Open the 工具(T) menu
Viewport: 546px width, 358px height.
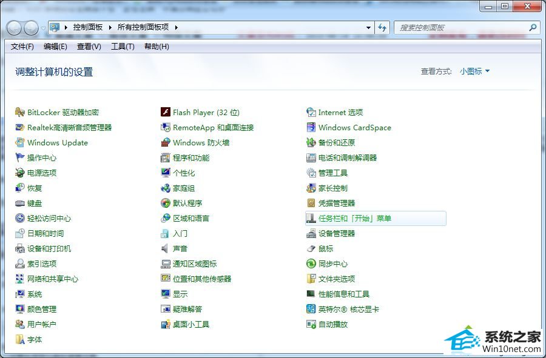click(x=123, y=47)
